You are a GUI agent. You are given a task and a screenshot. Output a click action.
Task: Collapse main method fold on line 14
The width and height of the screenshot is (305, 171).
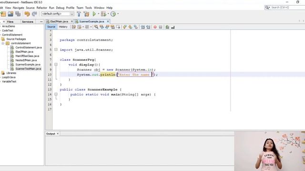pos(56,94)
